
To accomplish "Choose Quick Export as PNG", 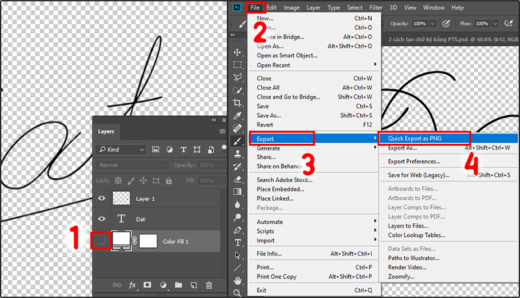I will point(424,138).
